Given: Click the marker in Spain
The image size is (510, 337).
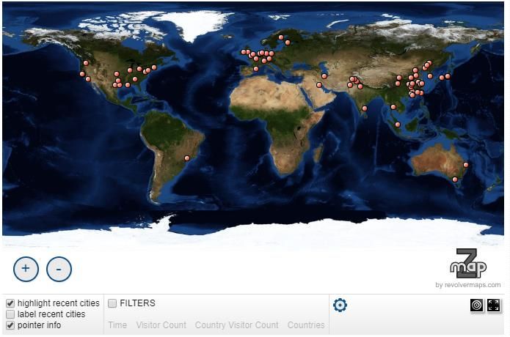Looking at the screenshot, I should (256, 69).
